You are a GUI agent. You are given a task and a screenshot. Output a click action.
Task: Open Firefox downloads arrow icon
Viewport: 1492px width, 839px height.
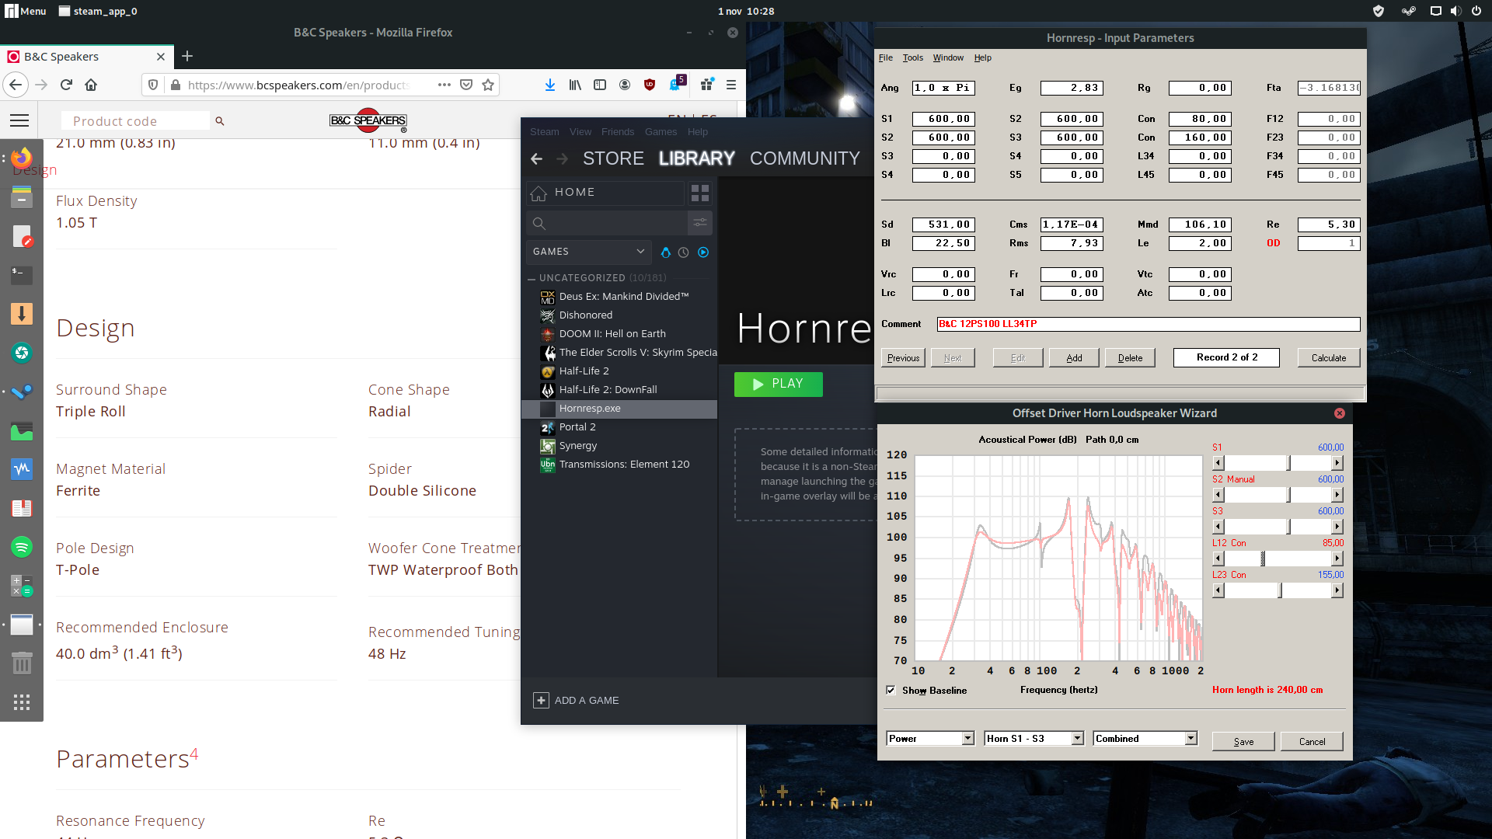[x=549, y=85]
